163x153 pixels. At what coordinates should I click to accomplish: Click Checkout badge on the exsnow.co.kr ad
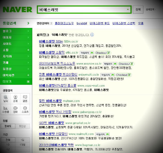coord(126,64)
